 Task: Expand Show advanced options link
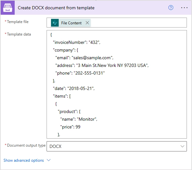pyautogui.click(x=24, y=160)
